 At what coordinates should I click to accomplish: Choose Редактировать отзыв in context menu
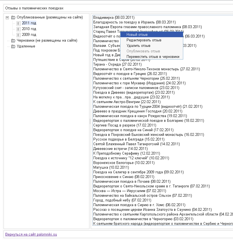[x=144, y=40]
